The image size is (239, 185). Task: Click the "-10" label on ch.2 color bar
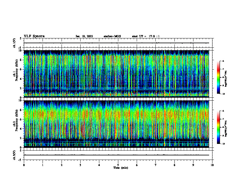tap(223, 144)
